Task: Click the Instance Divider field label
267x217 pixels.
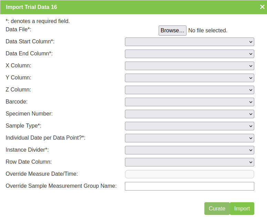Action: click(x=27, y=150)
